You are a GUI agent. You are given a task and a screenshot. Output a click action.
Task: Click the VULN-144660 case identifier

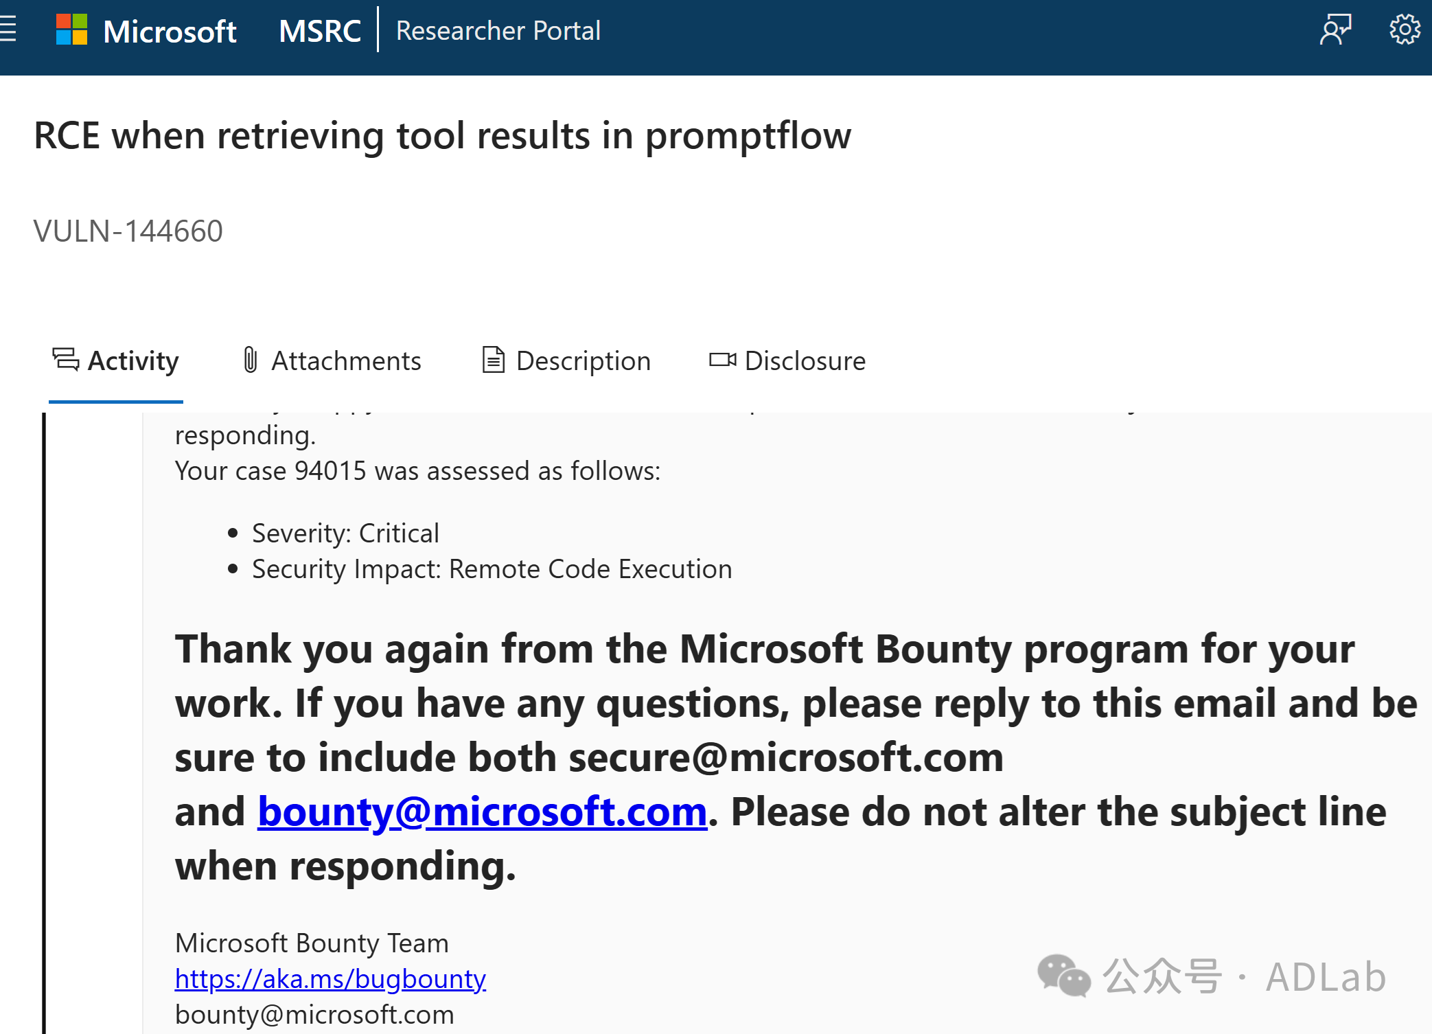[128, 231]
